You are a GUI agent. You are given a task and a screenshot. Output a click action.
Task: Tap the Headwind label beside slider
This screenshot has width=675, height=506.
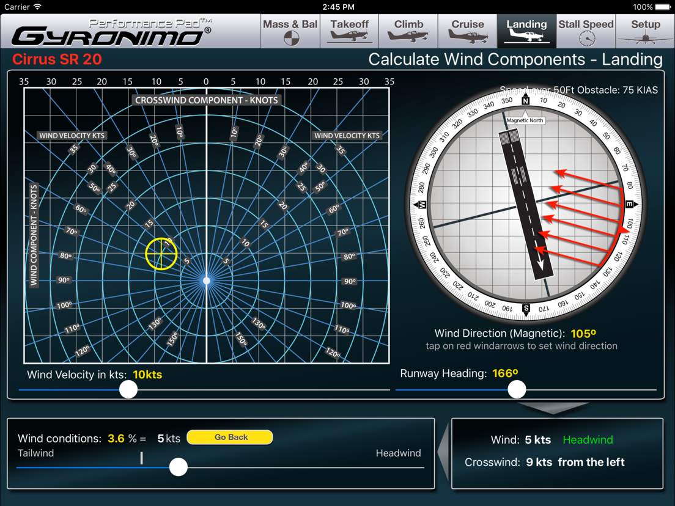tap(398, 453)
